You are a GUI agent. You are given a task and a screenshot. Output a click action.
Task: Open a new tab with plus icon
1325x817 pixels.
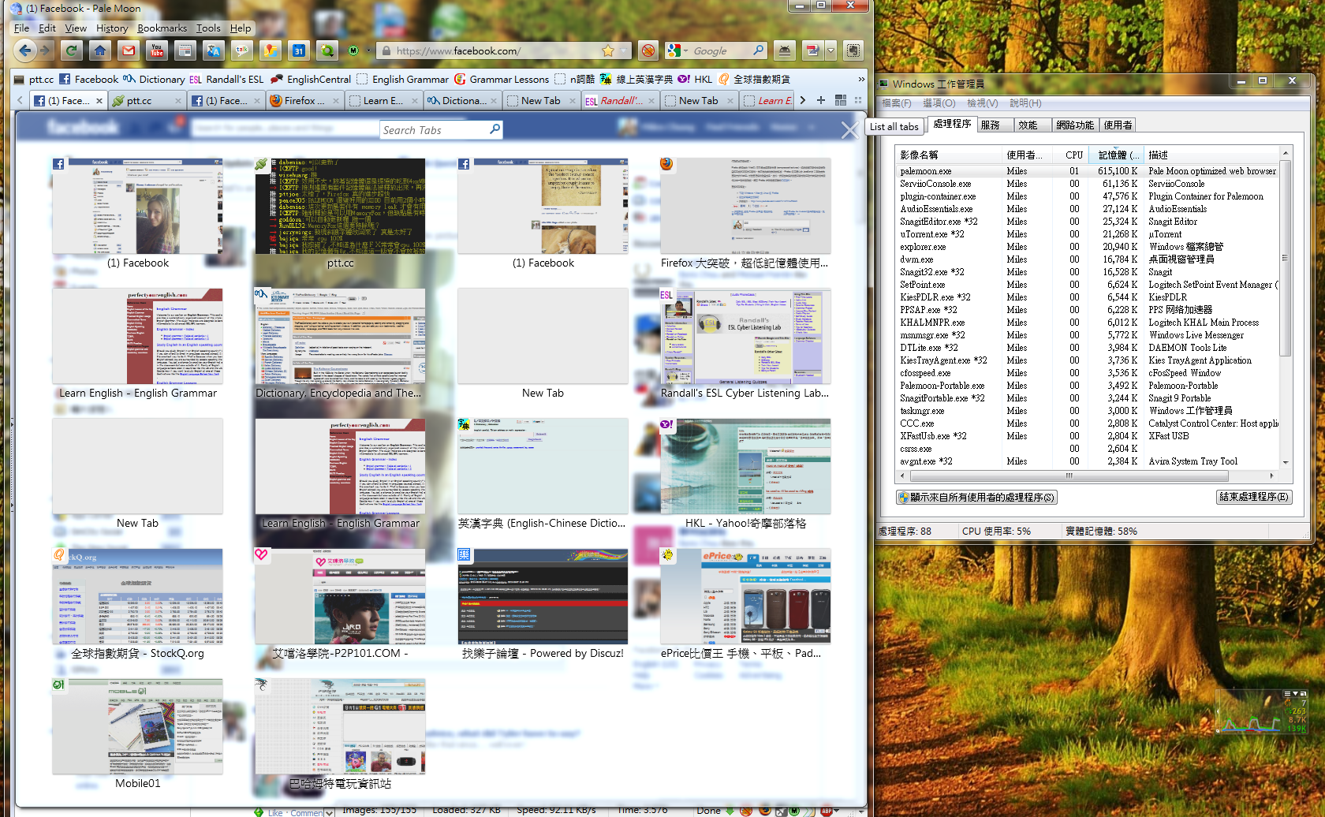tap(821, 100)
